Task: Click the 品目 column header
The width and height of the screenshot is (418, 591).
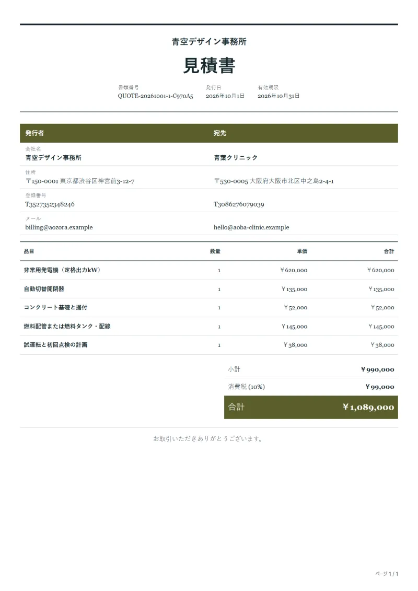Action: click(x=29, y=251)
